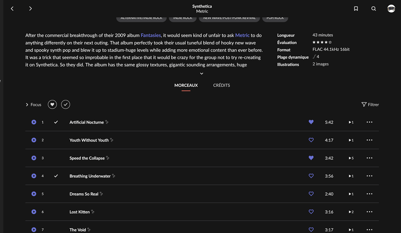
Task: Navigate back using the left chevron
Action: coord(12,8)
